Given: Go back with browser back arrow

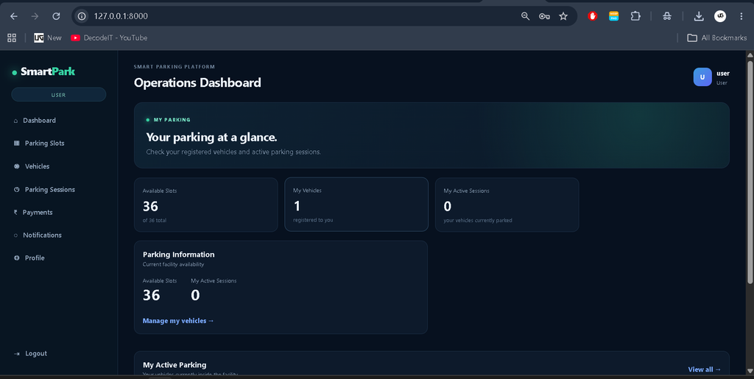Looking at the screenshot, I should [14, 16].
